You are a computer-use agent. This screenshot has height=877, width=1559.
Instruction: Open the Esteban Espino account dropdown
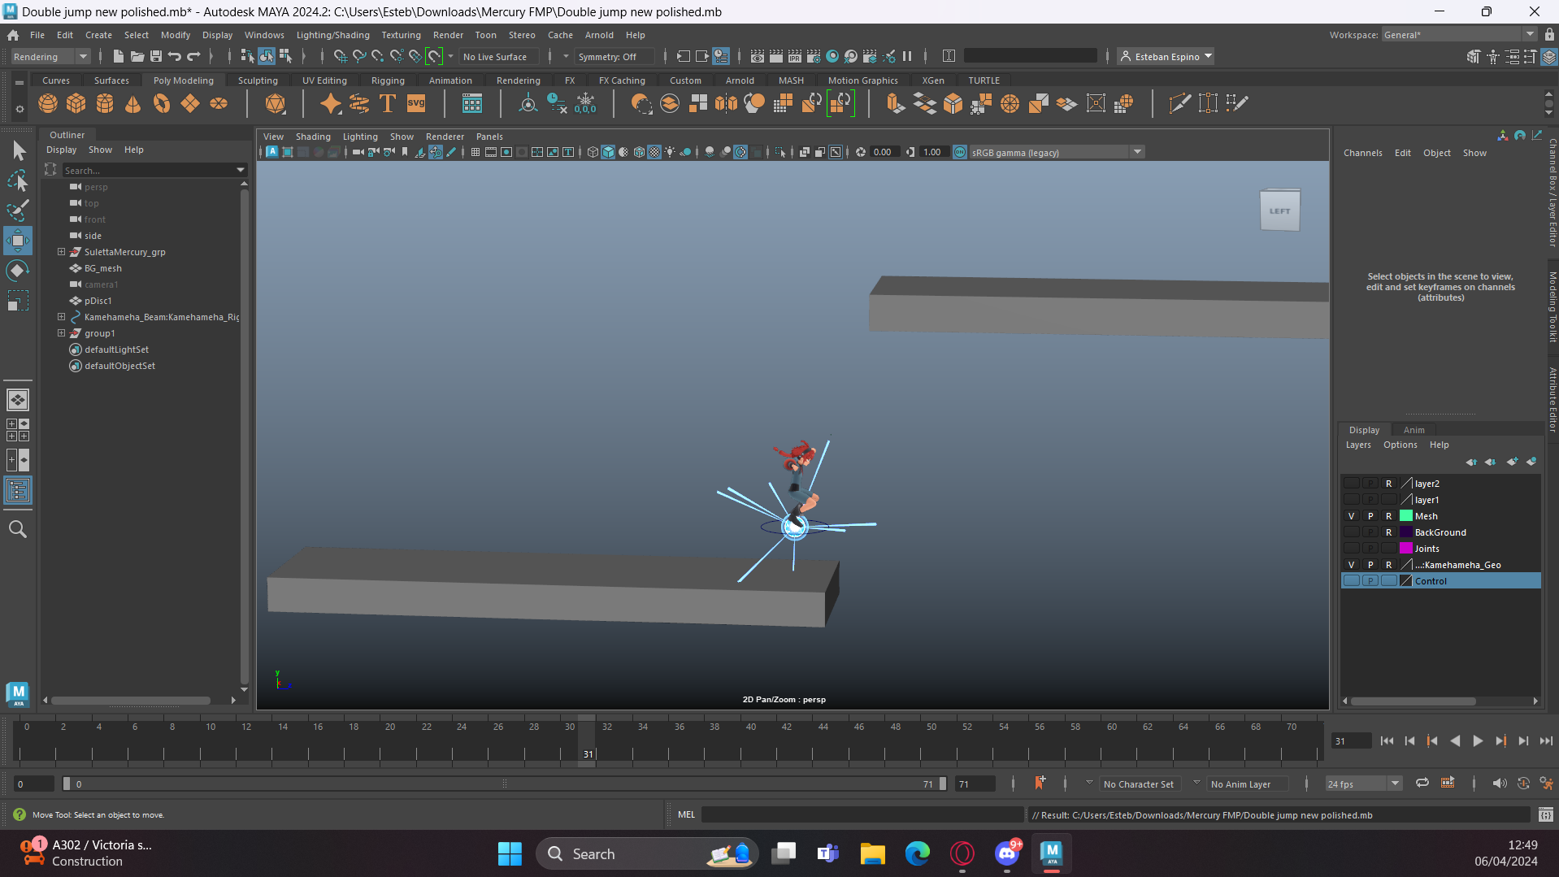pyautogui.click(x=1166, y=57)
